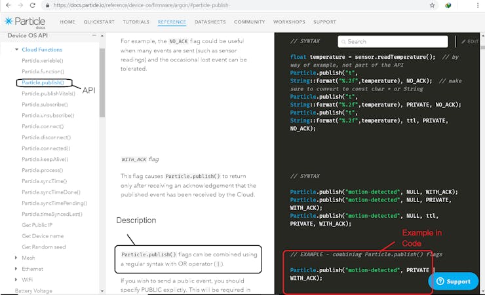Screen dimensions: 485x295
Task: Click the Description heading
Action: tap(136, 220)
